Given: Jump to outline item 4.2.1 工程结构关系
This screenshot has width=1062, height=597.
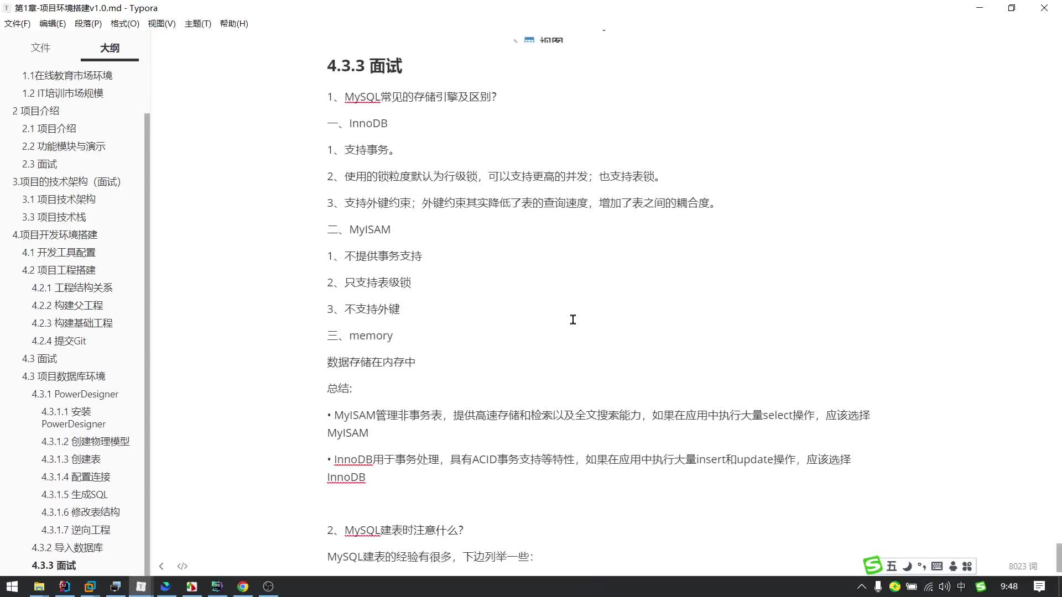Looking at the screenshot, I should click(72, 288).
